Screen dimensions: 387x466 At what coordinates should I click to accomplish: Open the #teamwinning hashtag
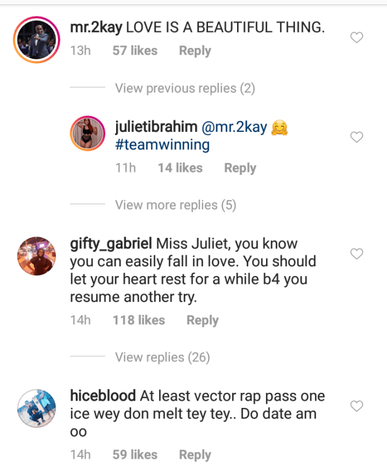[162, 145]
